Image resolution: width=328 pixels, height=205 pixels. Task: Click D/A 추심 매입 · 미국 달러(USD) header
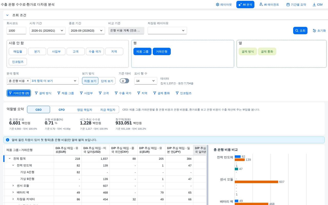coord(96,150)
